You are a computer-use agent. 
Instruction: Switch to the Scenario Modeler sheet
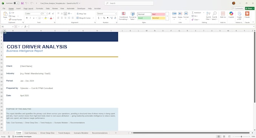pos(81,133)
